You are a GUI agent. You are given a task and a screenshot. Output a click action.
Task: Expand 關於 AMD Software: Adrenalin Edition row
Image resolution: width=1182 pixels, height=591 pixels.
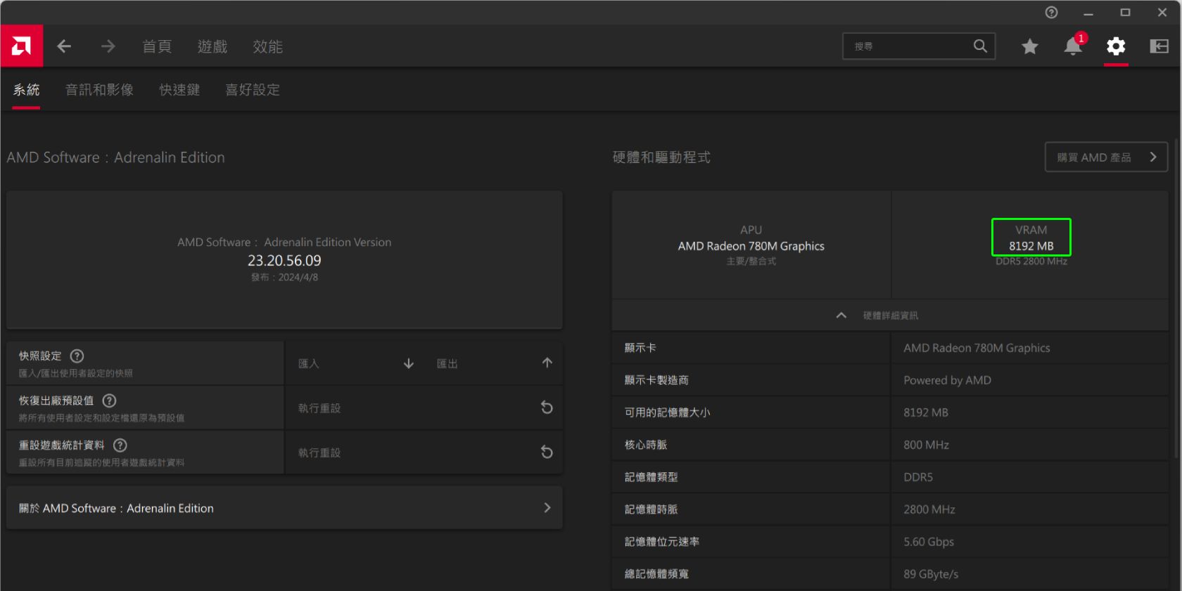pos(284,508)
